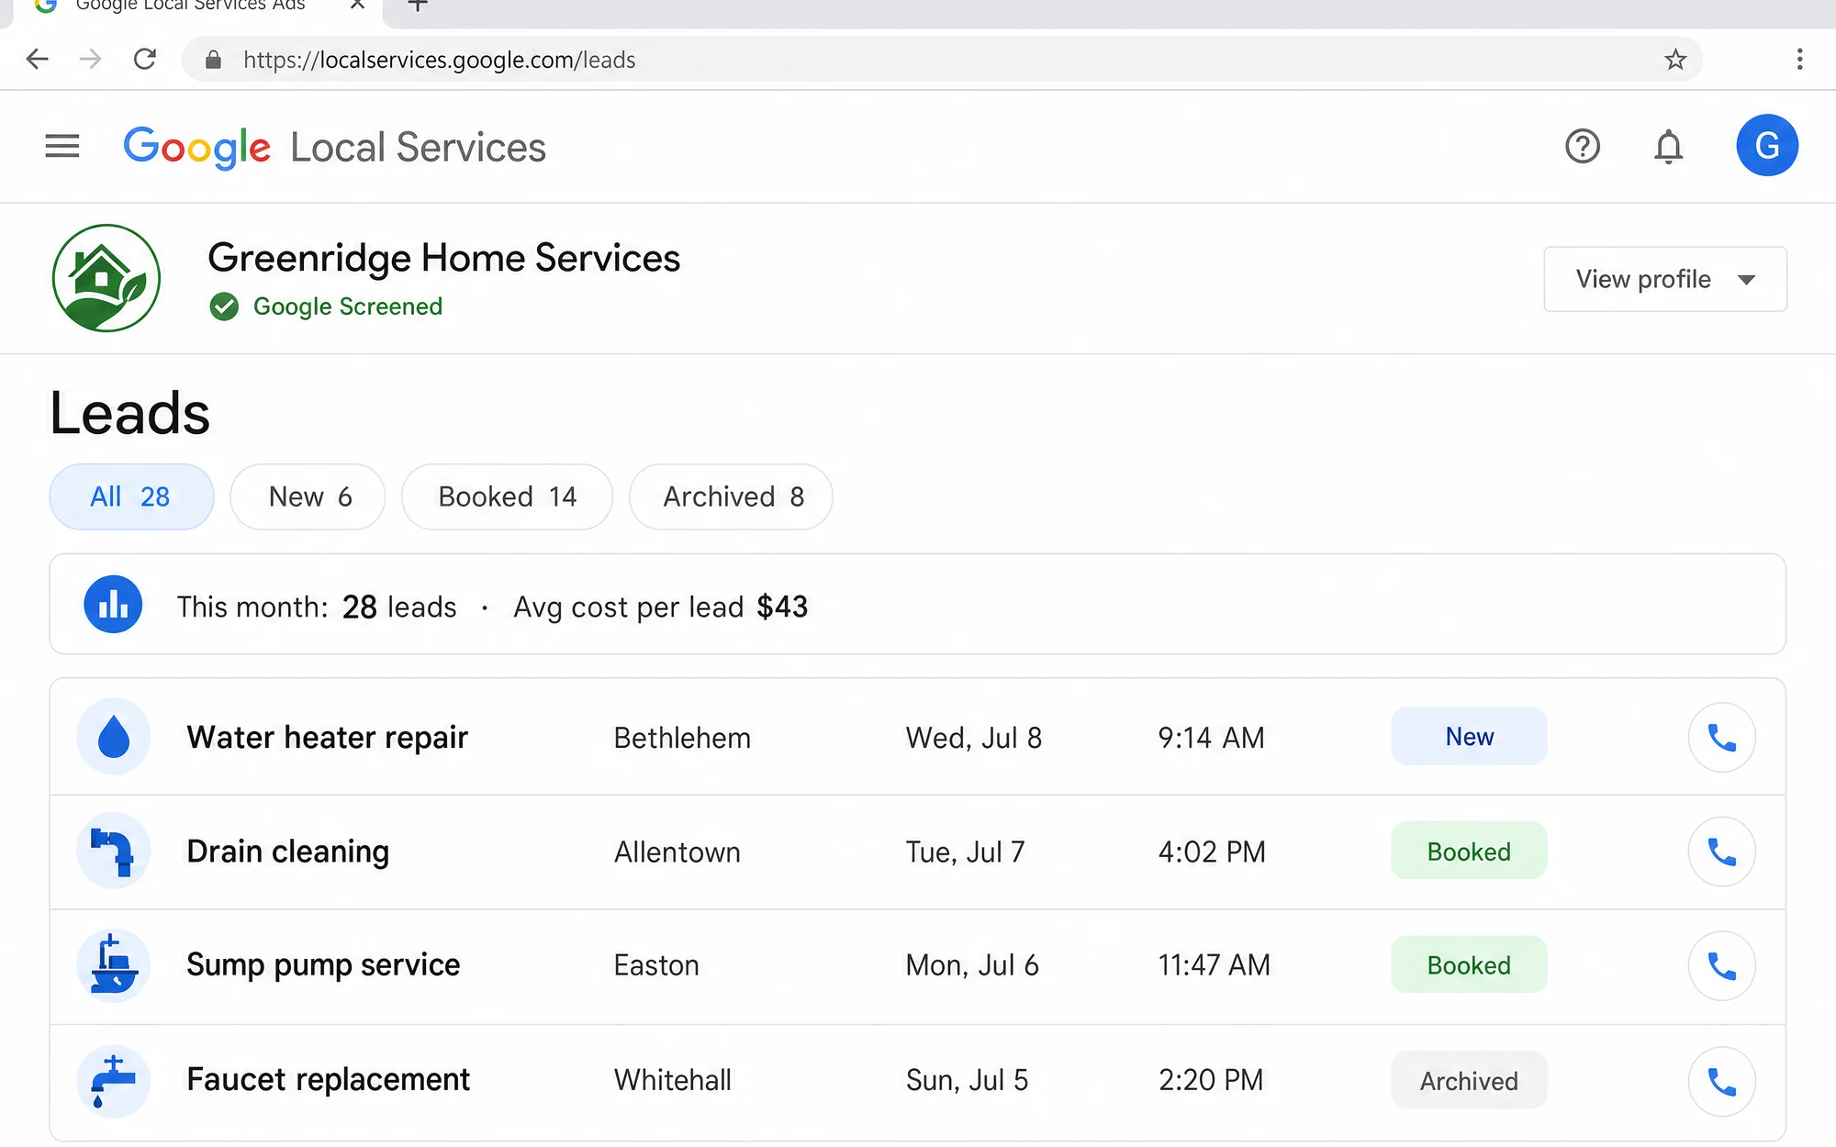The image size is (1836, 1147).
Task: Click the pump icon for Sump pump service
Action: pos(114,965)
